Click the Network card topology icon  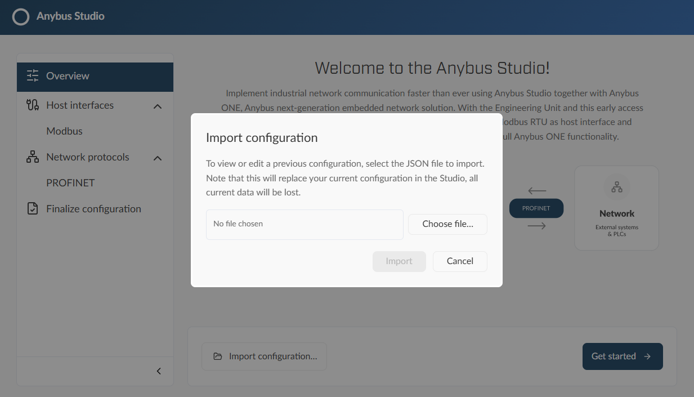tap(617, 188)
